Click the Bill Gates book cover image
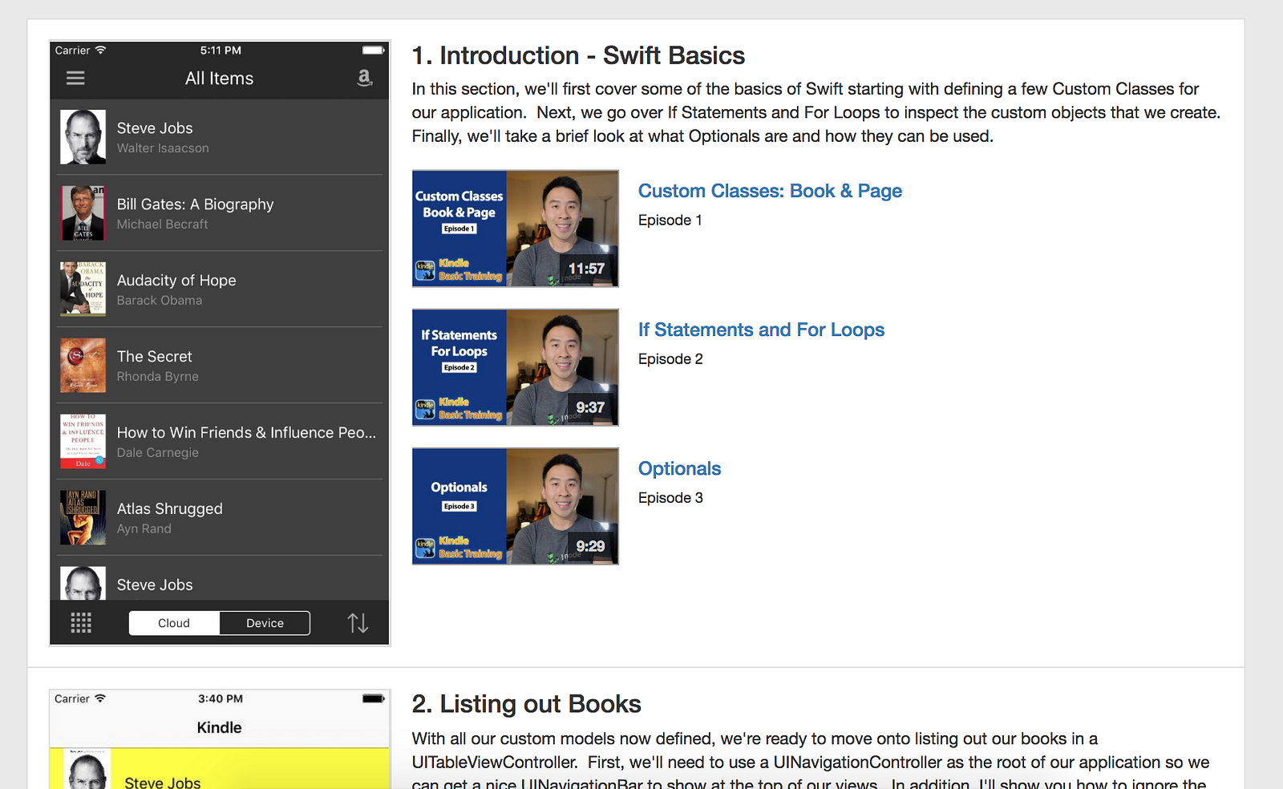This screenshot has width=1283, height=789. [83, 213]
